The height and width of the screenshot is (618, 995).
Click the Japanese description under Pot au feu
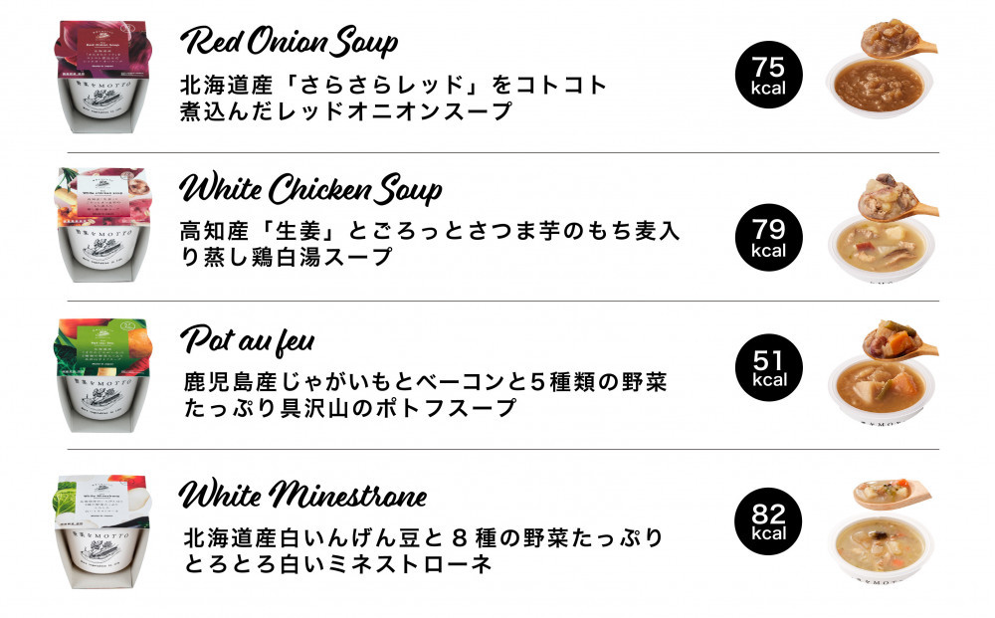(x=425, y=395)
